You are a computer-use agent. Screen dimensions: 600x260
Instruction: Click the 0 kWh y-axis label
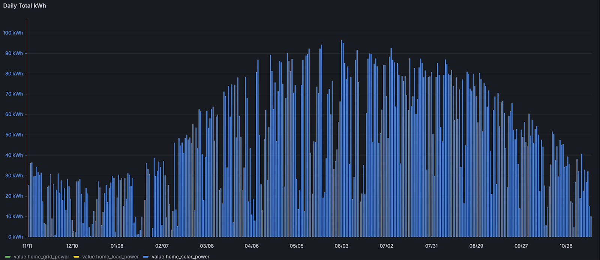[16, 237]
